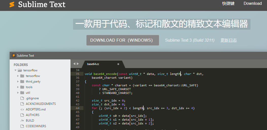The image size is (267, 130).
Task: Click the next tab right arrow
Action: click(x=78, y=64)
